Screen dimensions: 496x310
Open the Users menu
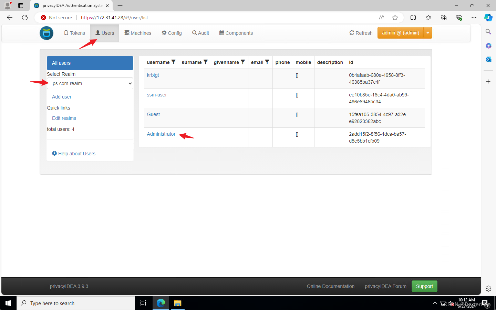pos(105,33)
